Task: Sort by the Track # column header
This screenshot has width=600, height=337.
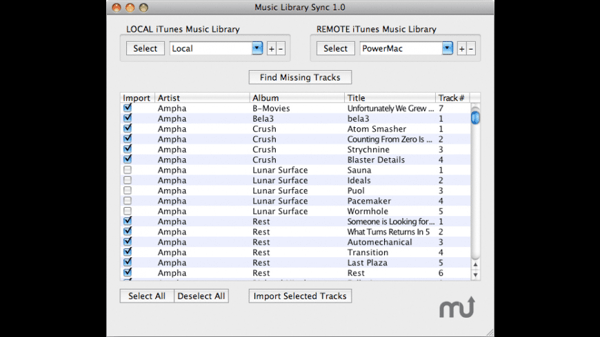Action: click(x=452, y=98)
